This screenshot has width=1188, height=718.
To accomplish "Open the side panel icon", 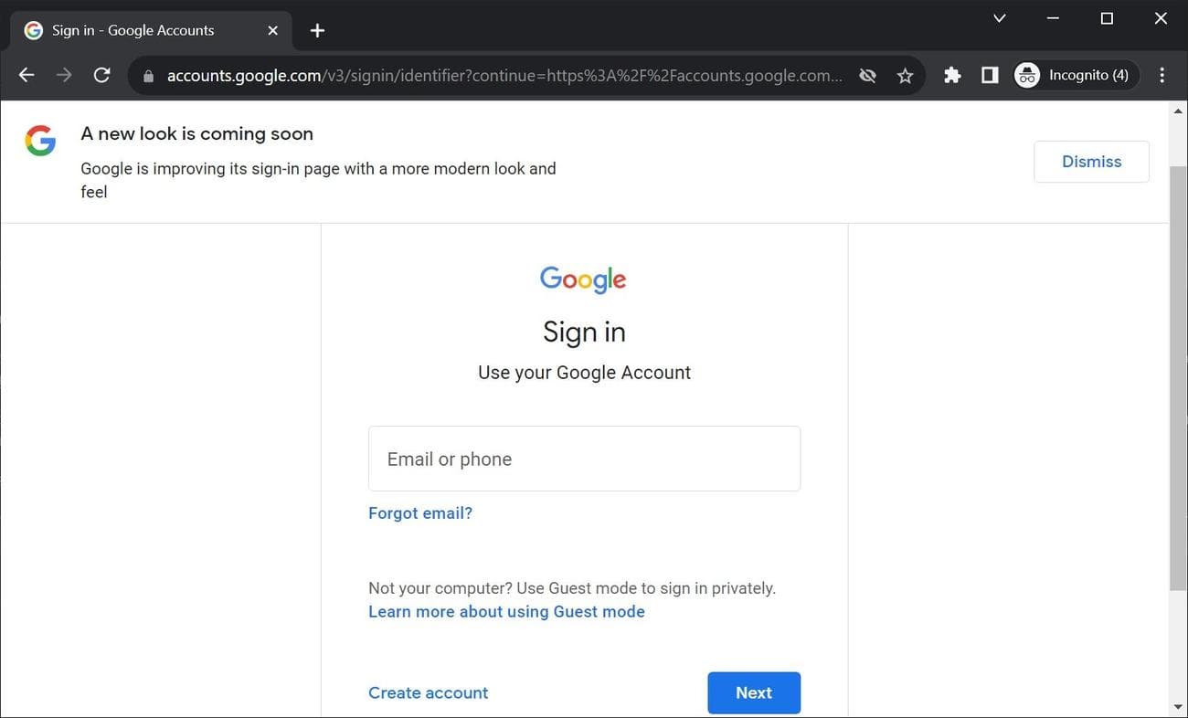I will click(989, 75).
